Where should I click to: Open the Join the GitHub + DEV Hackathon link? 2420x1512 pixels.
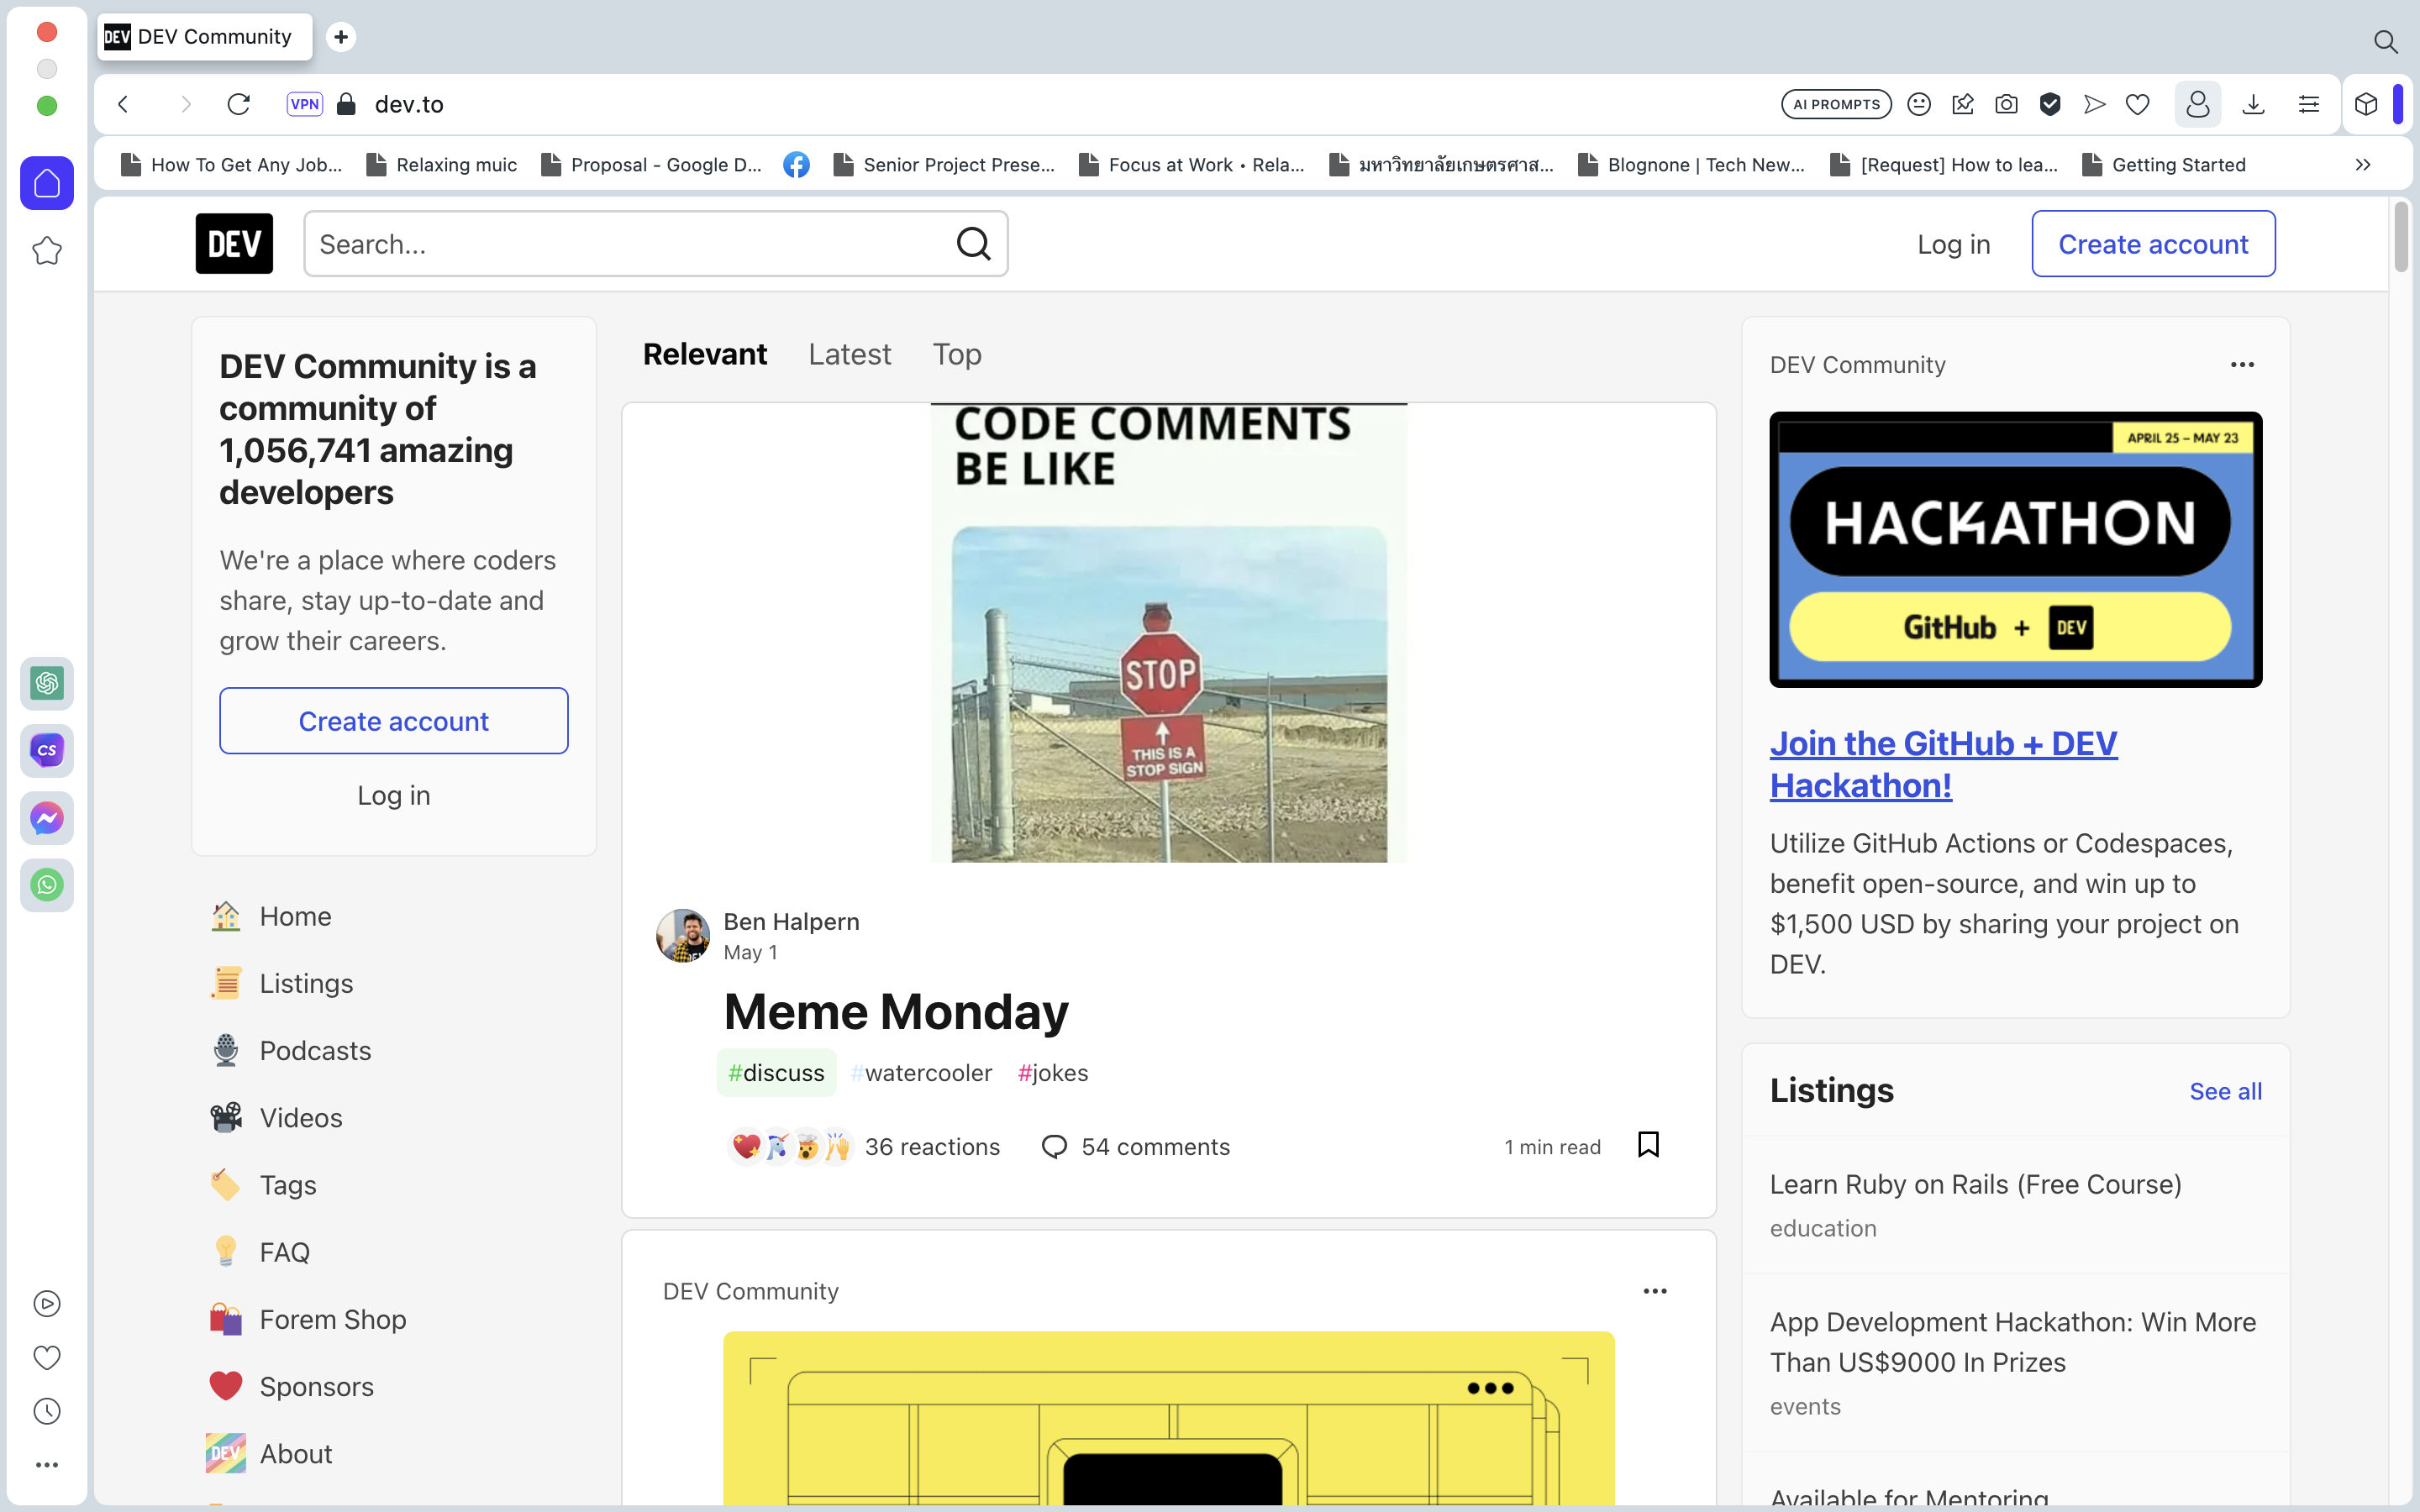coord(1943,763)
